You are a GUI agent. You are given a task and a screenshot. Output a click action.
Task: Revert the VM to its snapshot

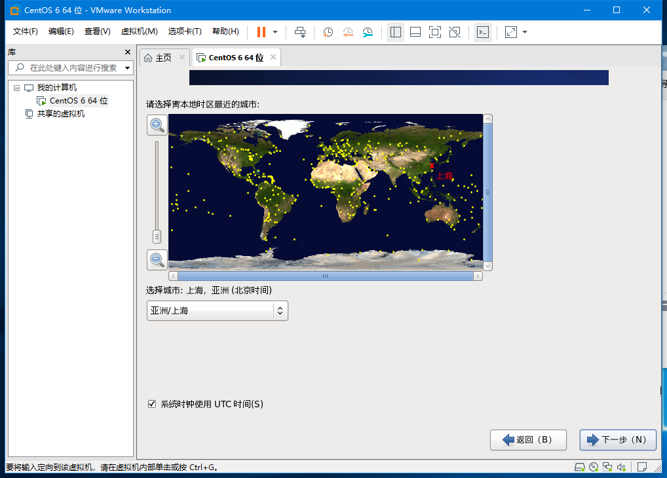coord(348,31)
